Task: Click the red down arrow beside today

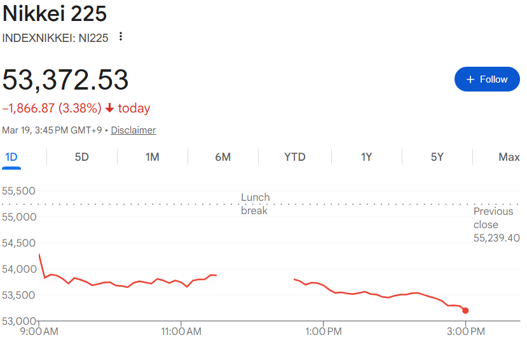Action: click(x=109, y=108)
